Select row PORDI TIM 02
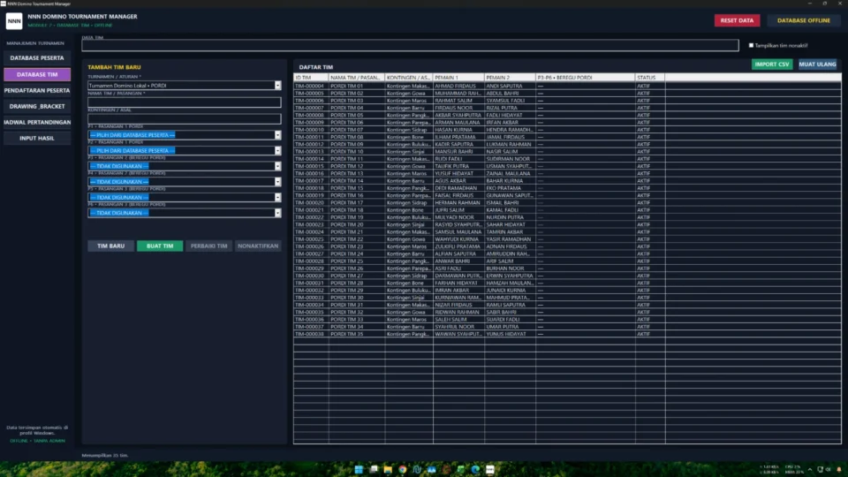This screenshot has height=477, width=848. point(567,93)
